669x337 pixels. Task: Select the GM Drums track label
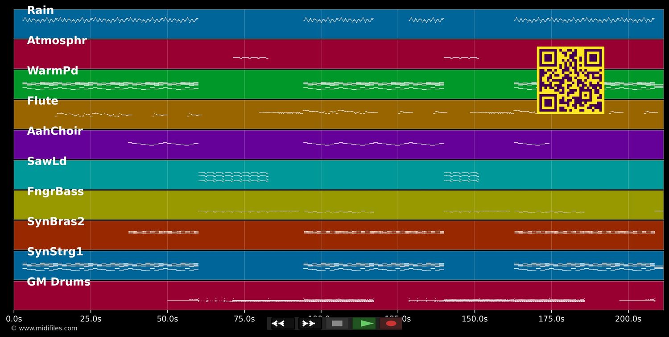[x=58, y=282]
